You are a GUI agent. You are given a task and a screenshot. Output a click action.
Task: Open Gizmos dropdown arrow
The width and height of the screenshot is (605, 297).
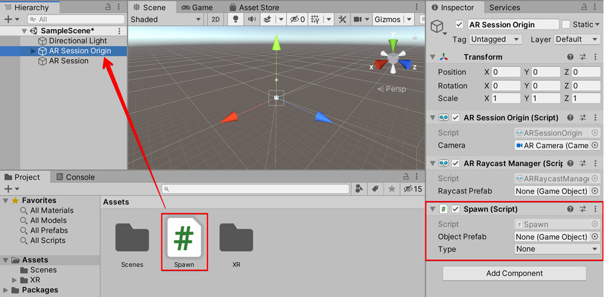(x=409, y=19)
